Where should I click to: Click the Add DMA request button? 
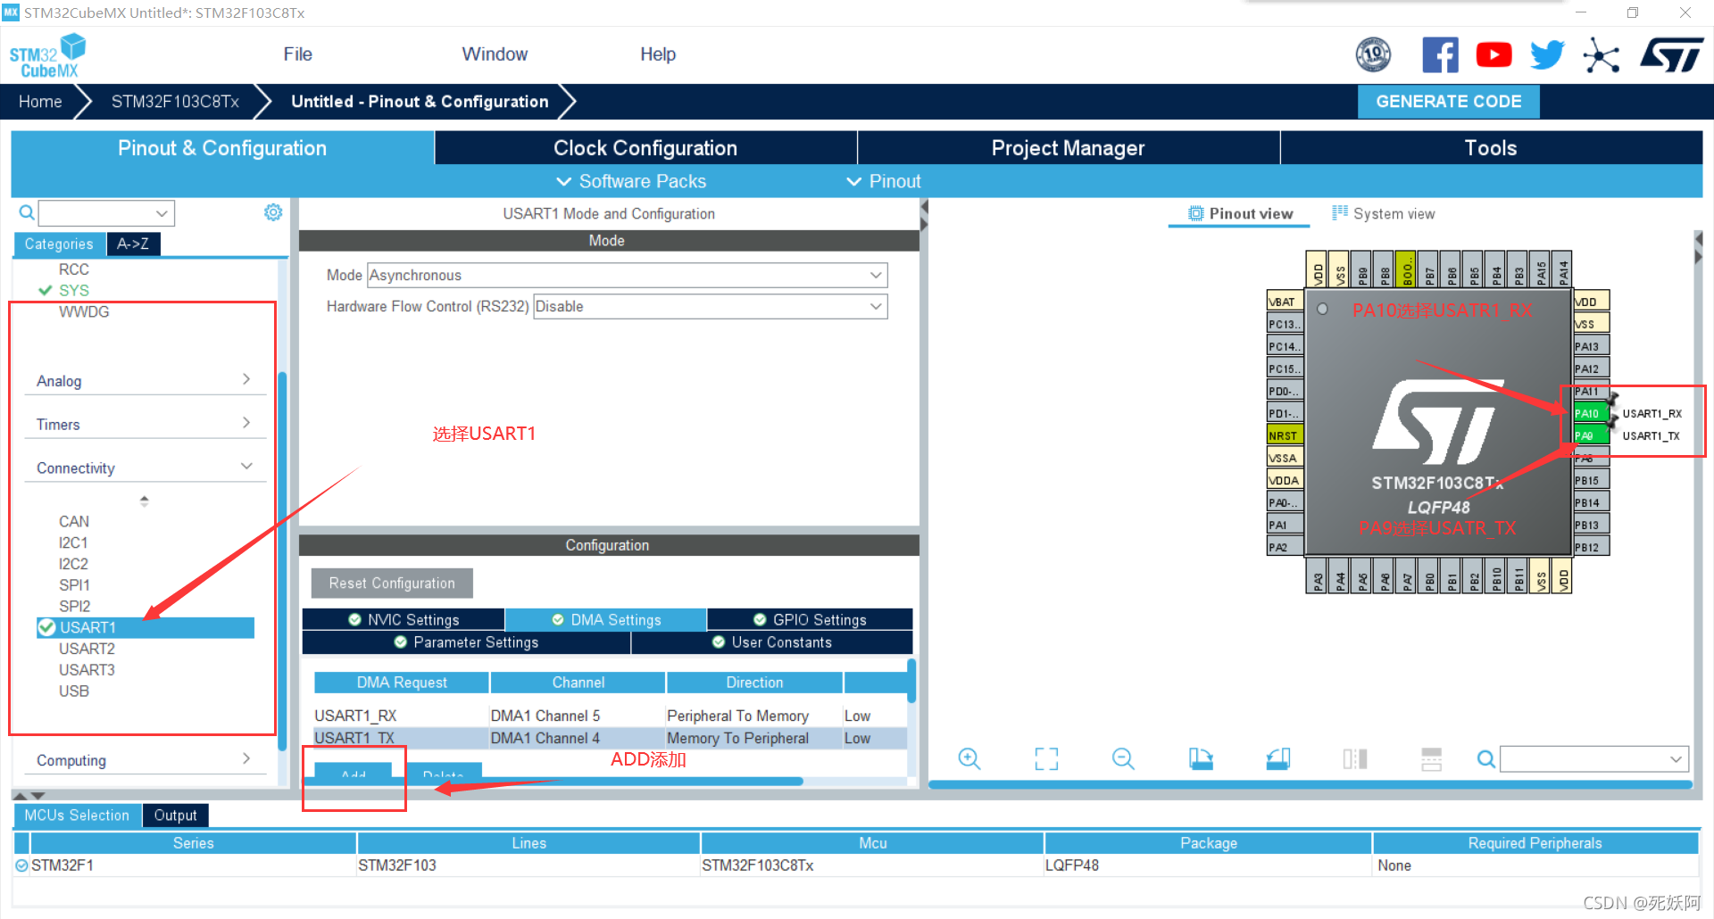tap(354, 773)
